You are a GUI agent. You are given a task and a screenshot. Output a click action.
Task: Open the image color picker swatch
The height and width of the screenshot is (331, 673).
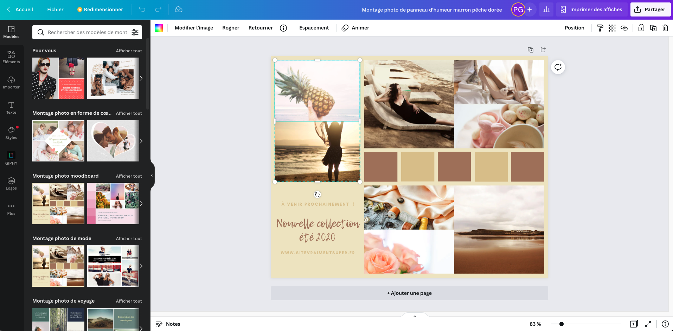point(159,28)
